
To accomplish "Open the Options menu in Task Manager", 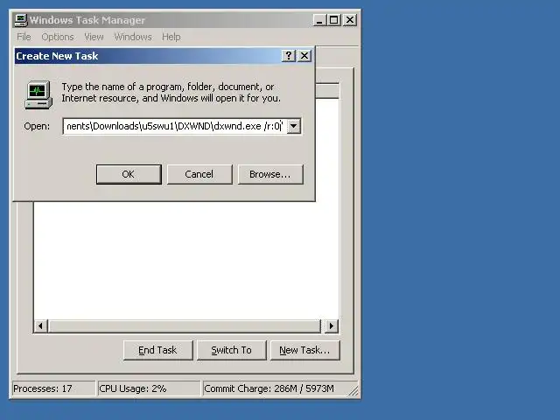I will pyautogui.click(x=58, y=37).
